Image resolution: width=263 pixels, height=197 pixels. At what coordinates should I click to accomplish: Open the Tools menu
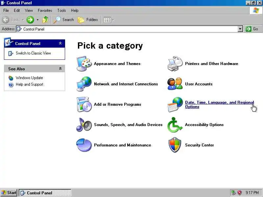coord(61,11)
